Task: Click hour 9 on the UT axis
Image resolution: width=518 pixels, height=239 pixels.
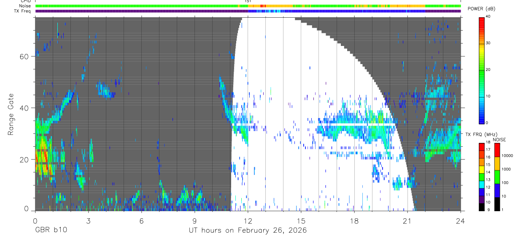Action: [195, 220]
